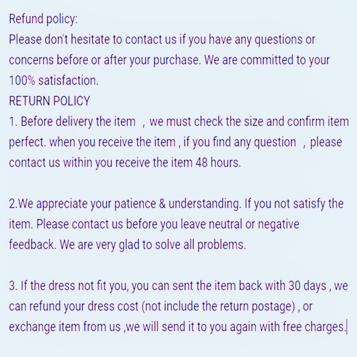Click the phrase "free charges." at the end
357x357 pixels.
coord(314,327)
